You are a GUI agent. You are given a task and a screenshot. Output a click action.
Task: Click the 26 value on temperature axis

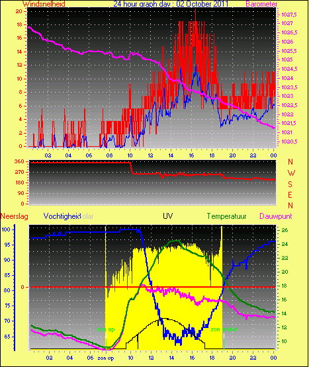point(285,230)
